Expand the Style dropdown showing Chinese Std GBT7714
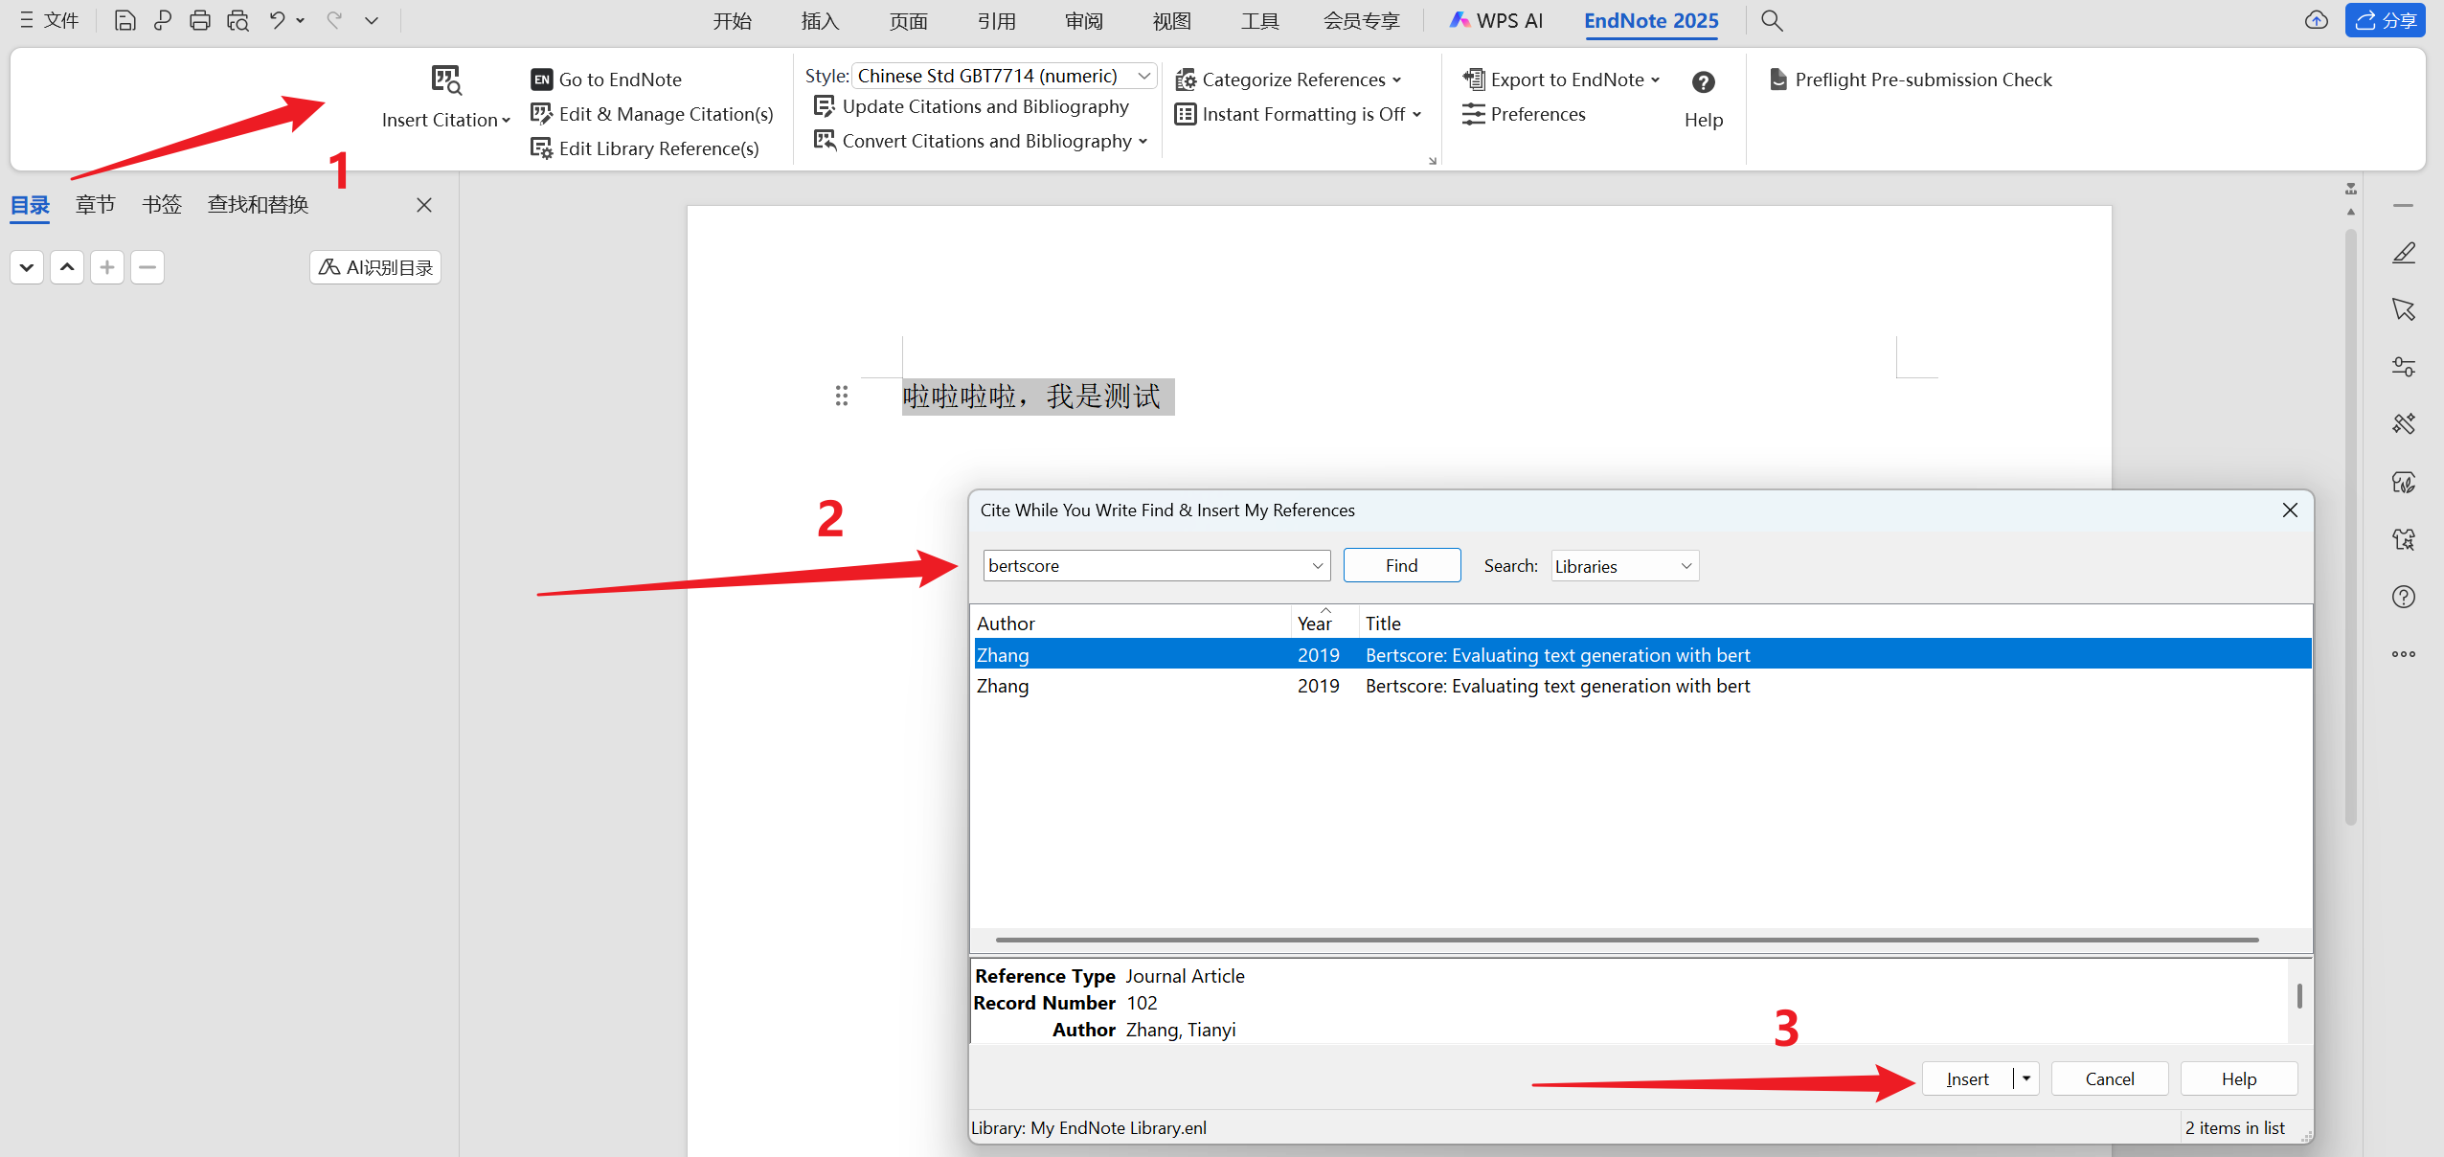 pos(1143,76)
